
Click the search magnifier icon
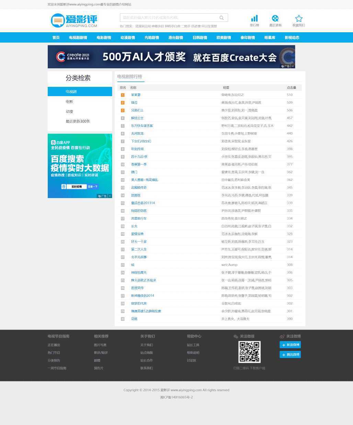[221, 18]
